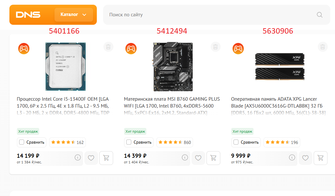
Task: Open ADATA XPG memory product thumbnail
Action: [280, 67]
